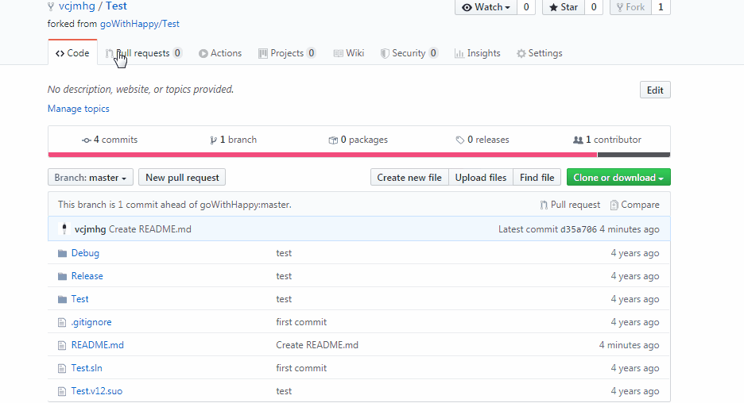View the 4 commits history
Screen dimensions: 744x403
tap(110, 140)
